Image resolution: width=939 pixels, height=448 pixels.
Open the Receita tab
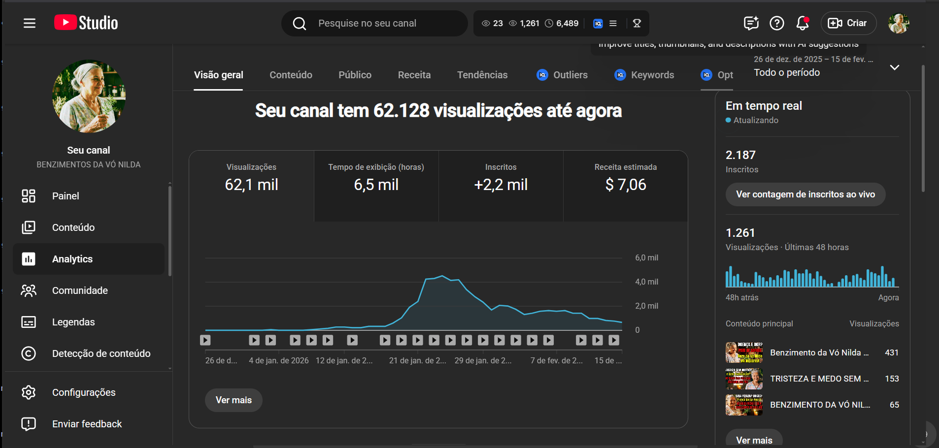[x=414, y=75]
